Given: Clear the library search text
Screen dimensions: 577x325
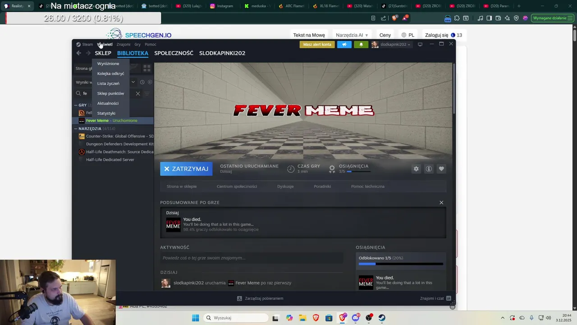Looking at the screenshot, I should 138,93.
